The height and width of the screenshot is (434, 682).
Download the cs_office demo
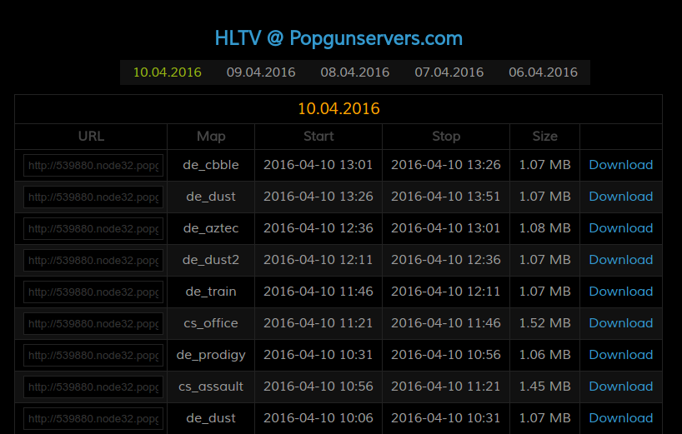(x=620, y=323)
